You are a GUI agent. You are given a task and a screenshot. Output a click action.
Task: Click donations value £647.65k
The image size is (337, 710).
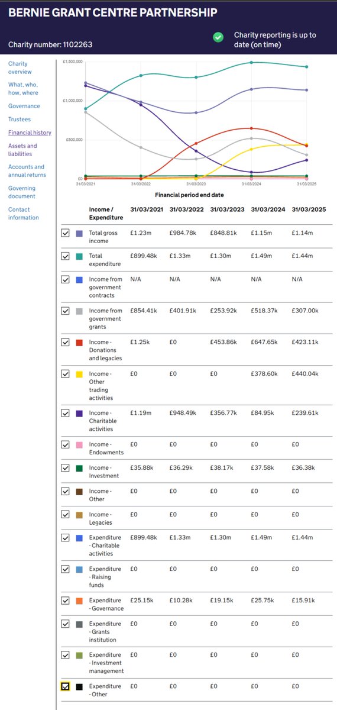click(264, 342)
